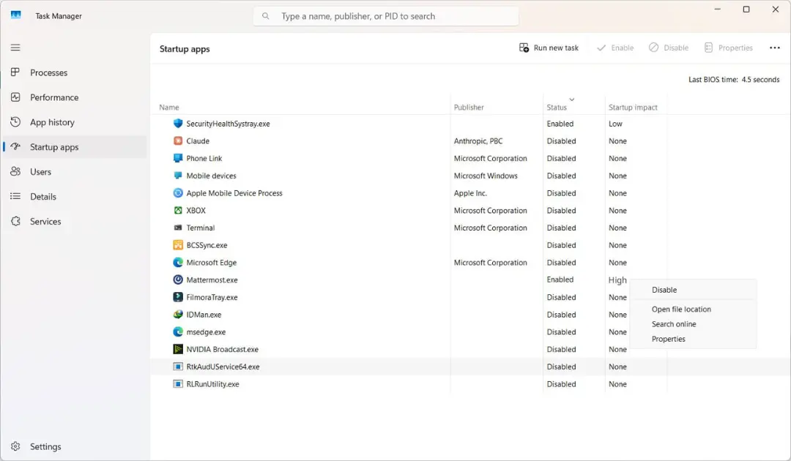Click the Performance sidebar icon
This screenshot has height=461, width=791.
15,97
